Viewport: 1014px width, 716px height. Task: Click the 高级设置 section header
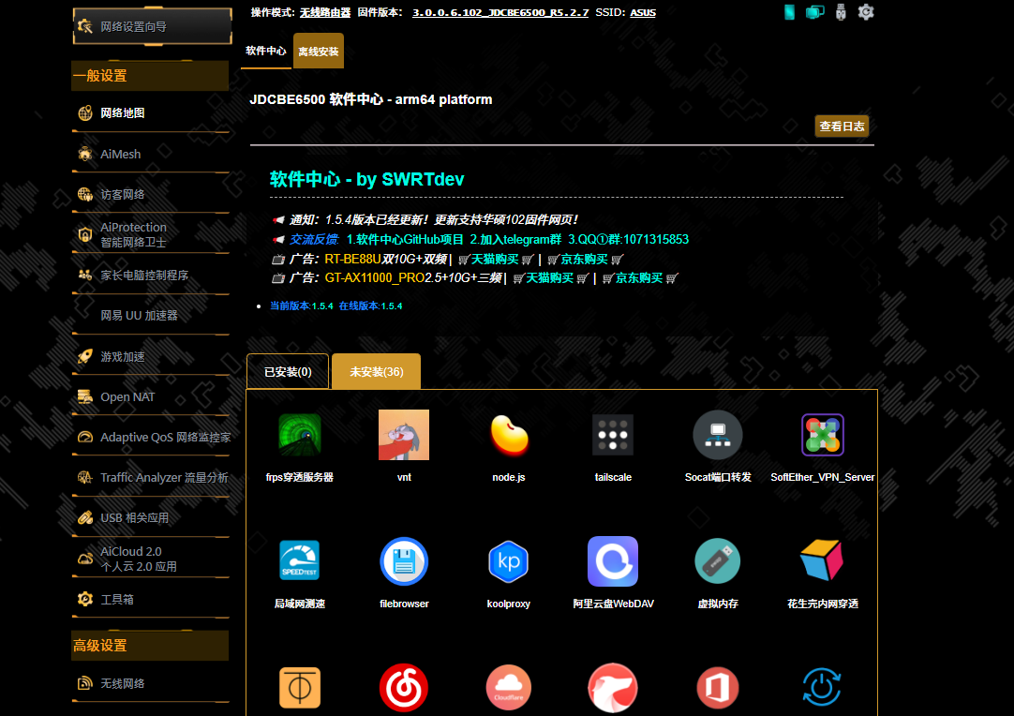coord(150,646)
